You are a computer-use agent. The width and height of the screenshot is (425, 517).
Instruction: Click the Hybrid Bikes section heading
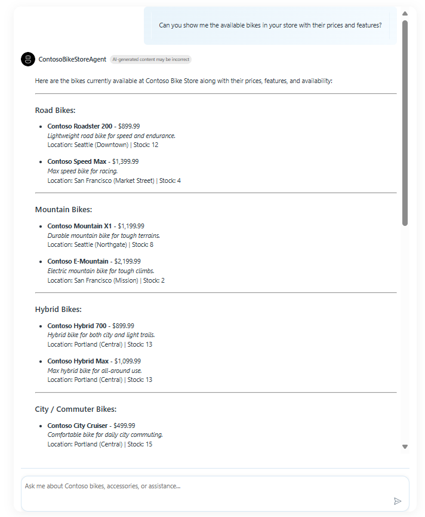pyautogui.click(x=58, y=310)
